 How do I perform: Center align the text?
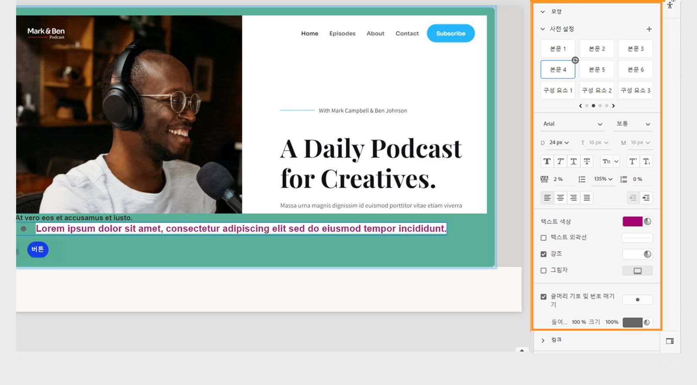tap(561, 198)
